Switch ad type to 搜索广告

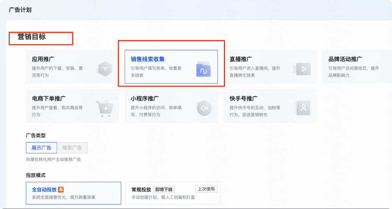tap(72, 148)
